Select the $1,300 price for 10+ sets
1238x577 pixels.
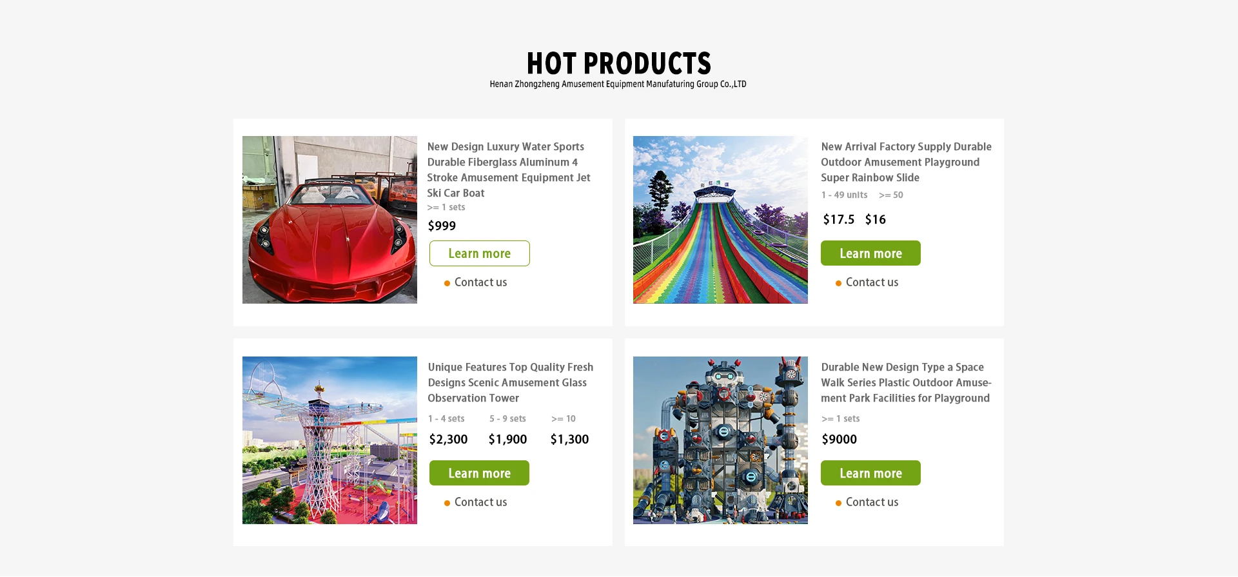click(569, 440)
